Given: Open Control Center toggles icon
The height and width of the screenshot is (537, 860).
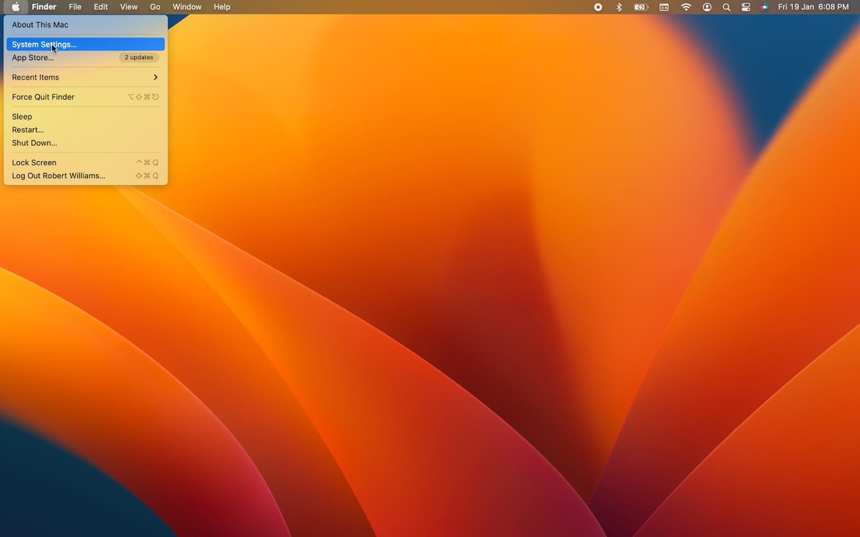Looking at the screenshot, I should click(x=746, y=7).
